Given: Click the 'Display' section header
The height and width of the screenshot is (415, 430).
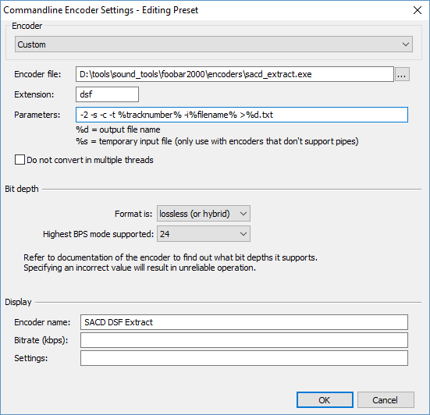Looking at the screenshot, I should (x=19, y=302).
